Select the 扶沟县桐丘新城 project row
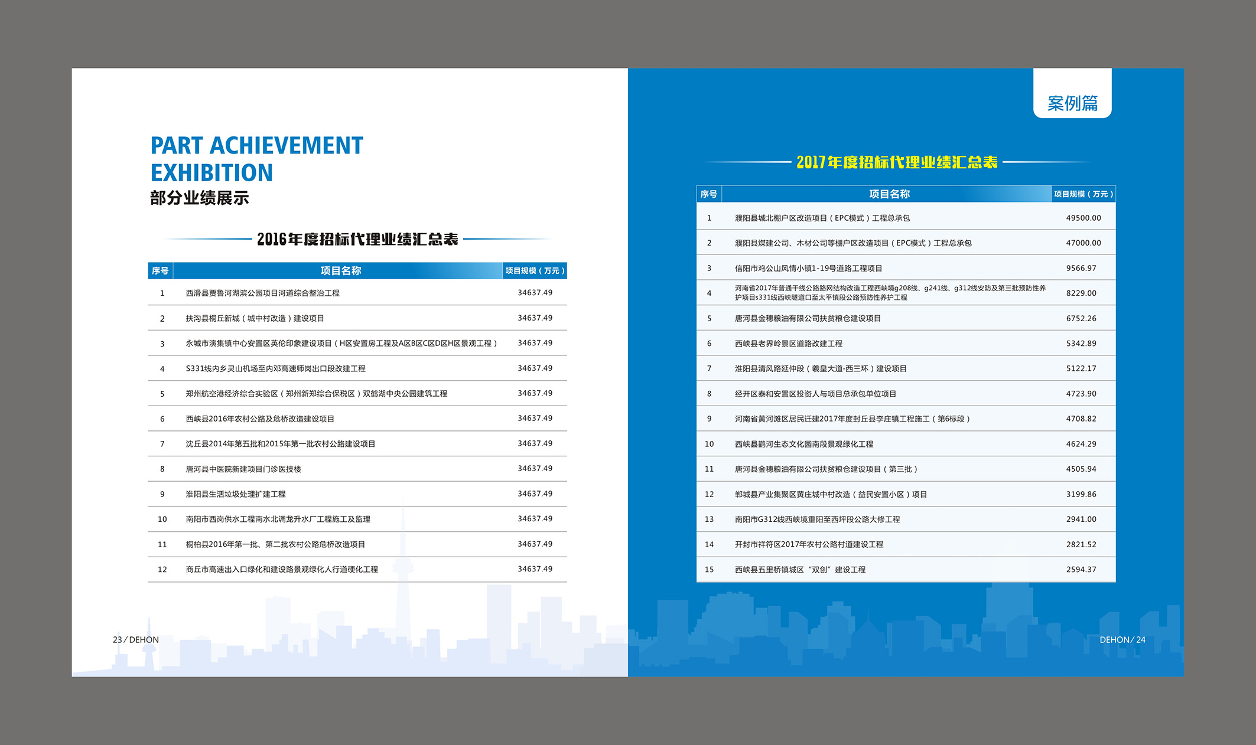Screen dimensions: 1256x745 click(x=255, y=319)
